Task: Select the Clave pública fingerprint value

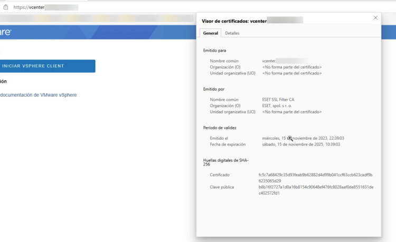Action: [x=316, y=190]
